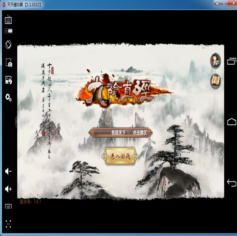Open emulator settings gears icon
Viewport: 237px width, 236px height.
coord(8,97)
